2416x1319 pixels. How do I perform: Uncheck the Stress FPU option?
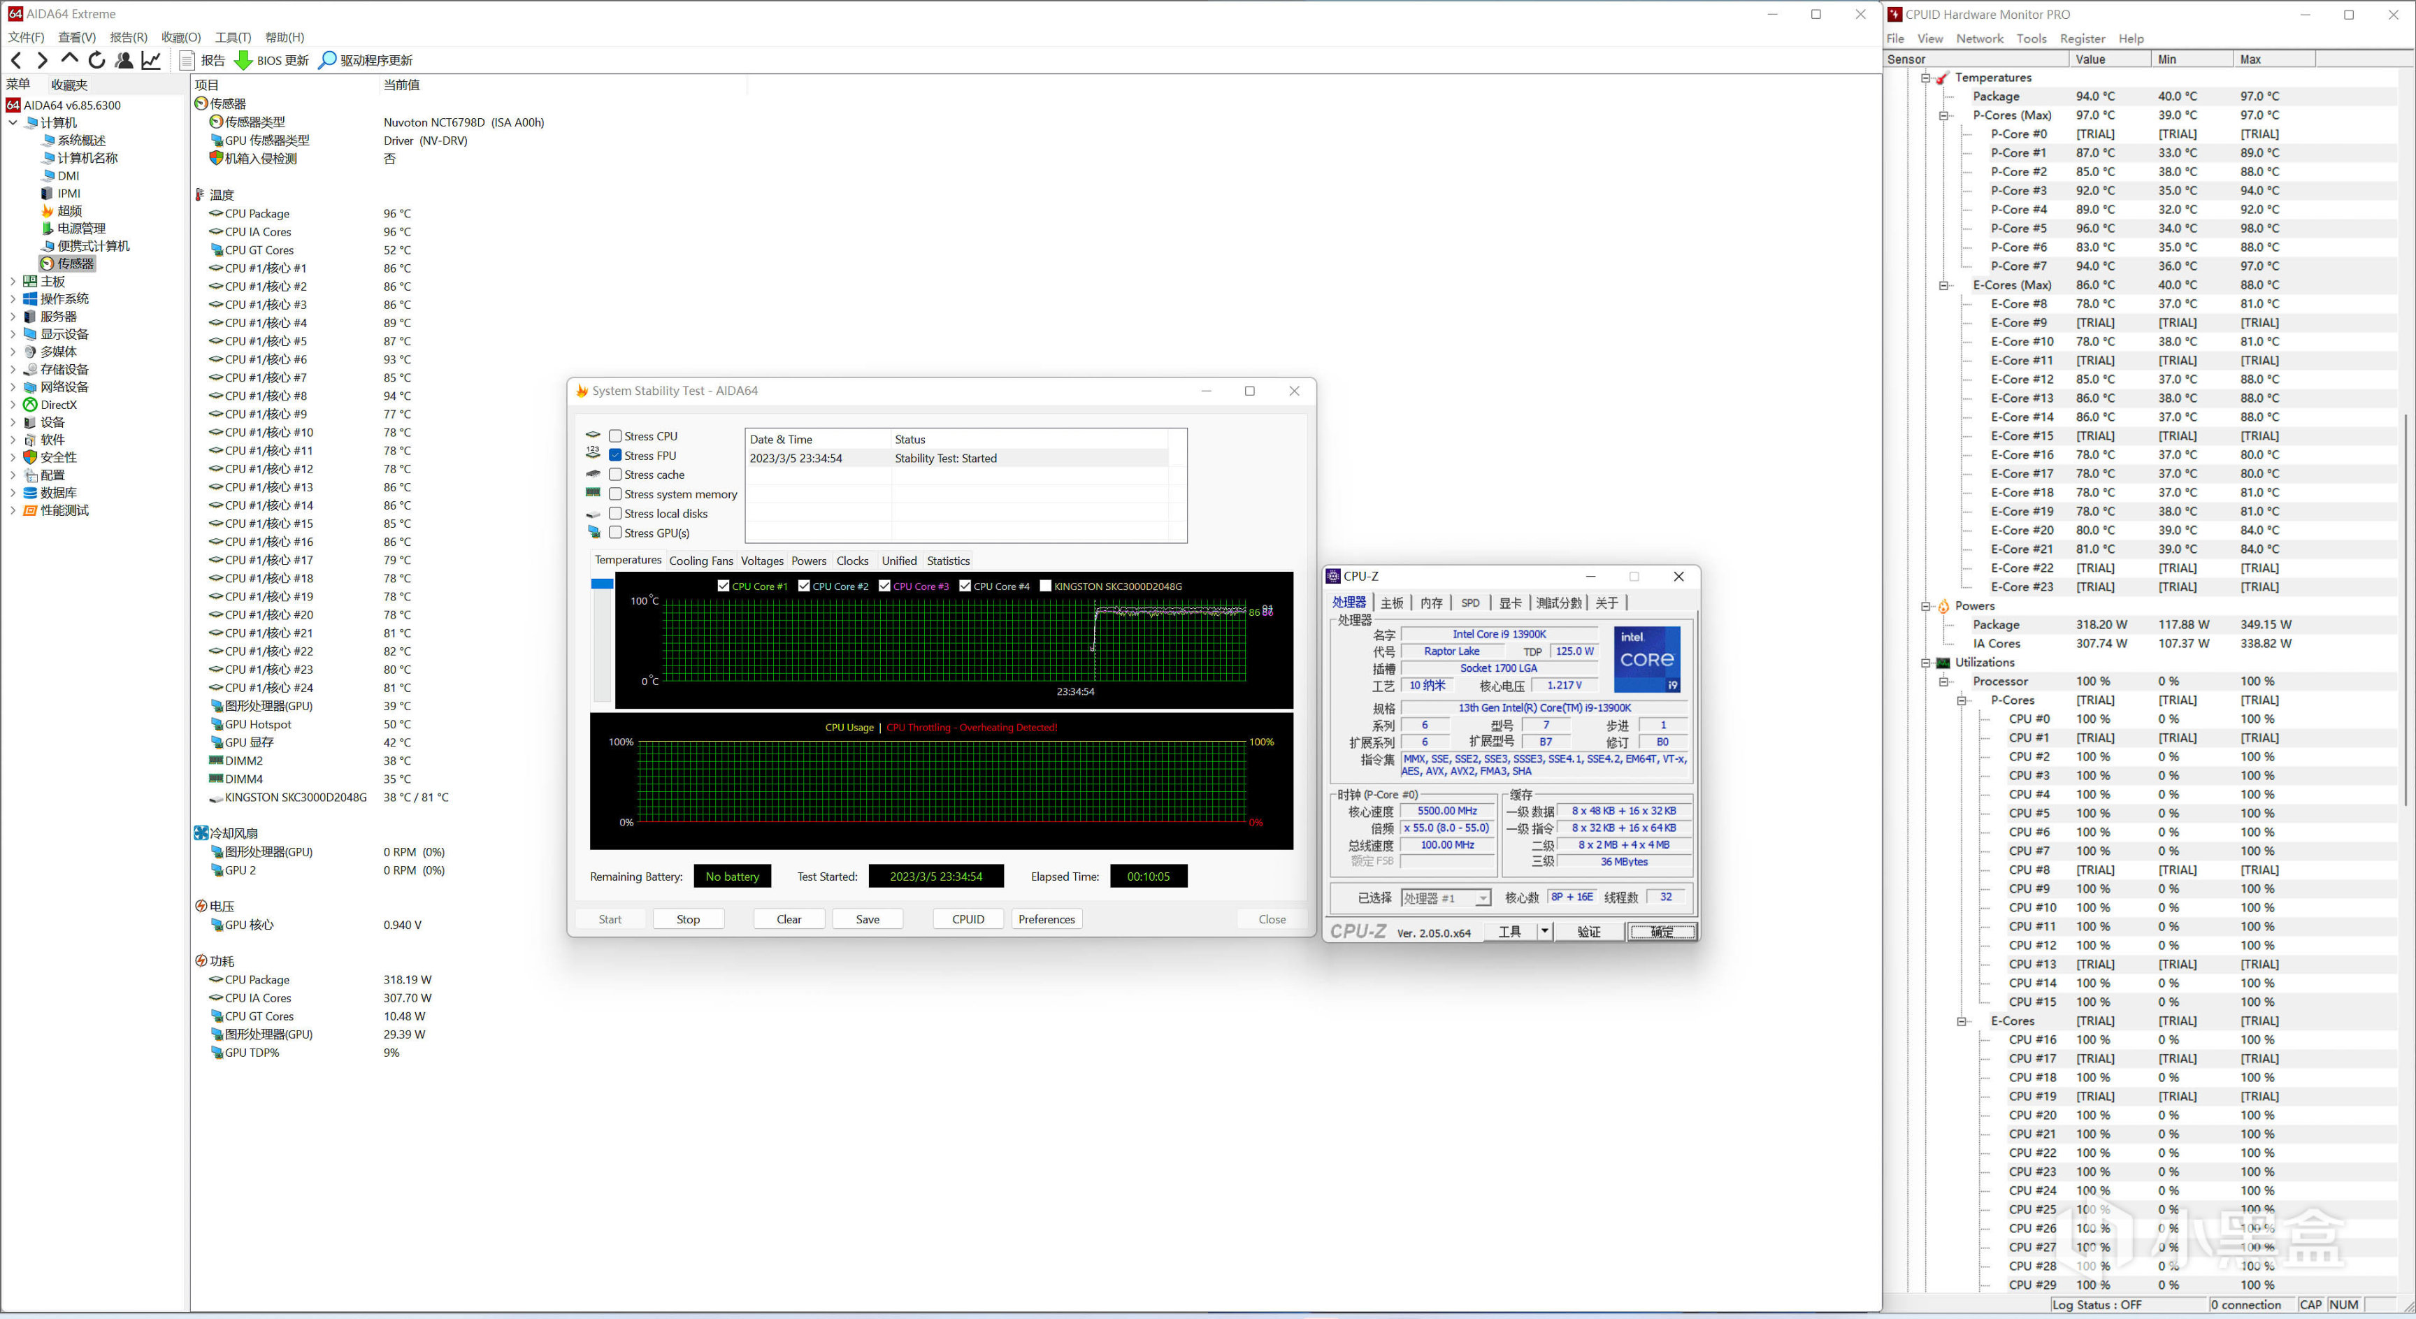point(615,456)
